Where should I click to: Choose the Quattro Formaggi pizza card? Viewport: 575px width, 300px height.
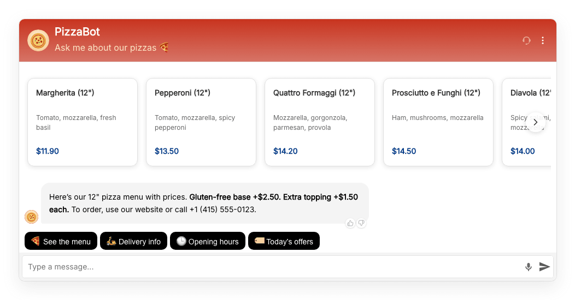(320, 122)
